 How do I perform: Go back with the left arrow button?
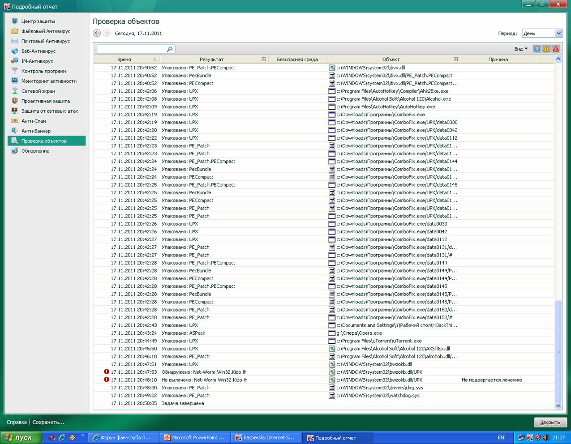click(97, 33)
